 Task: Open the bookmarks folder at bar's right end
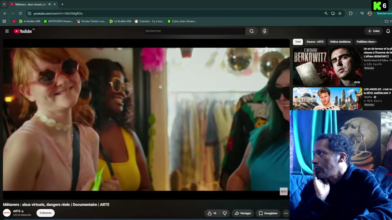(x=388, y=21)
